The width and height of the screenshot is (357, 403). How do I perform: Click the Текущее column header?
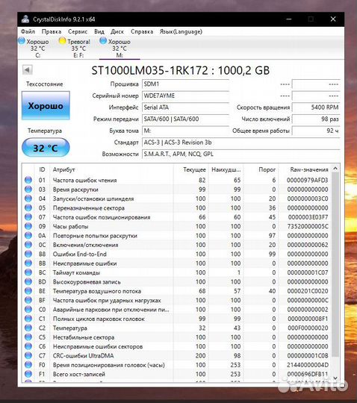pos(191,169)
